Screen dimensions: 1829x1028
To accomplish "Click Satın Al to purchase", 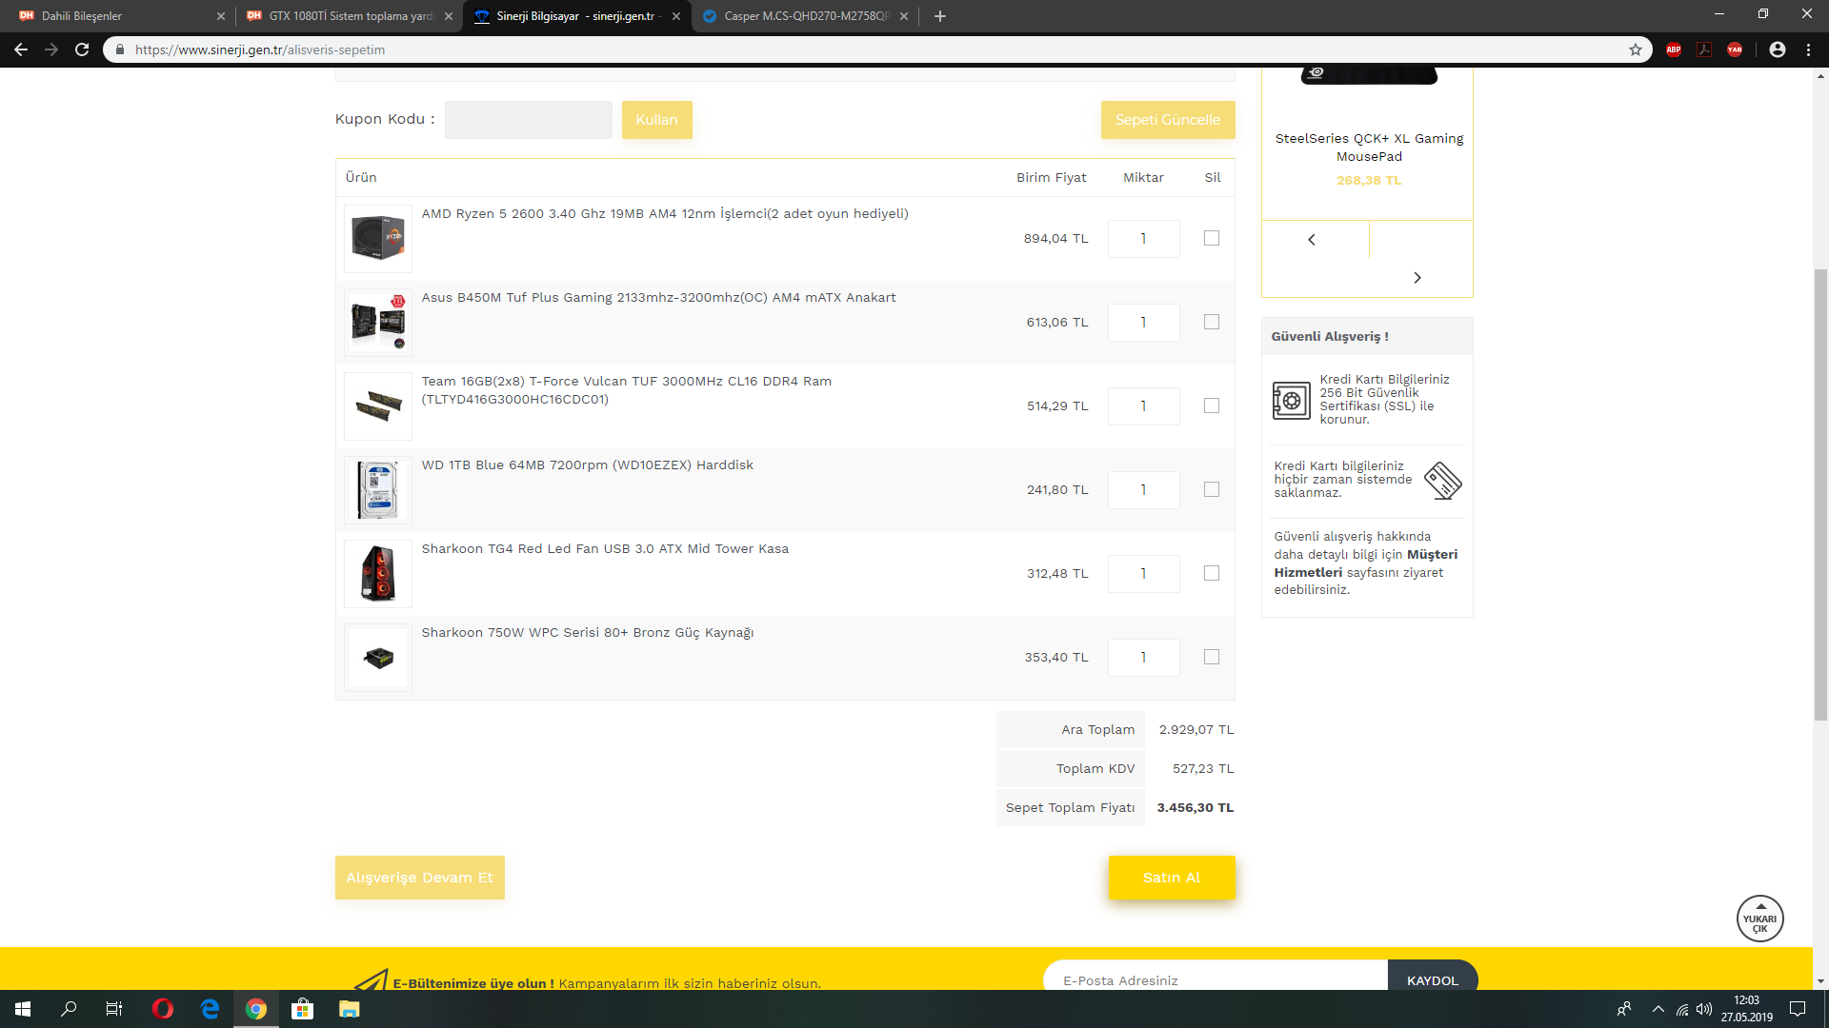I will (1172, 878).
